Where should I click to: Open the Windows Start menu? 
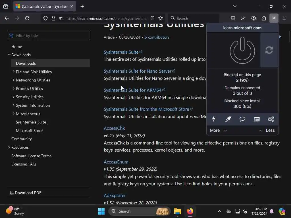pyautogui.click(x=101, y=211)
